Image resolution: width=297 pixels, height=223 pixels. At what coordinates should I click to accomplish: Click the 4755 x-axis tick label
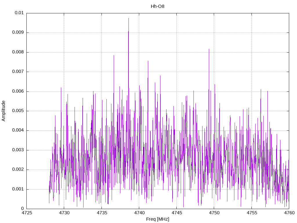[251, 213]
